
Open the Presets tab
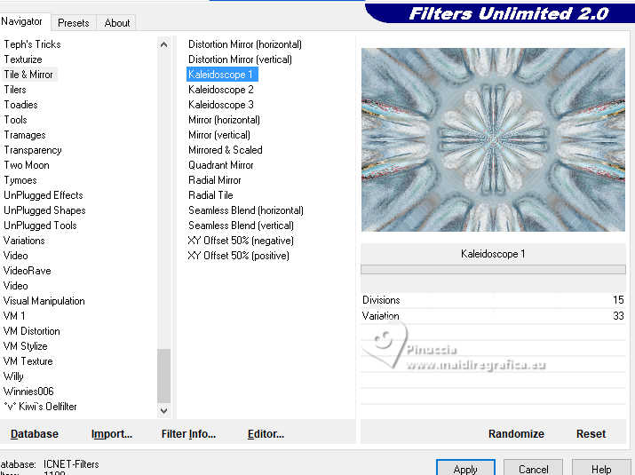coord(74,23)
